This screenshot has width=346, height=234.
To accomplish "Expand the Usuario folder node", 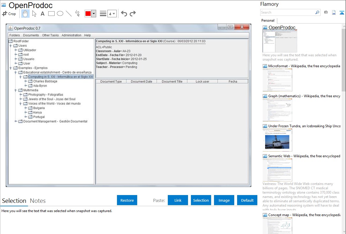I will pyautogui.click(x=16, y=59).
